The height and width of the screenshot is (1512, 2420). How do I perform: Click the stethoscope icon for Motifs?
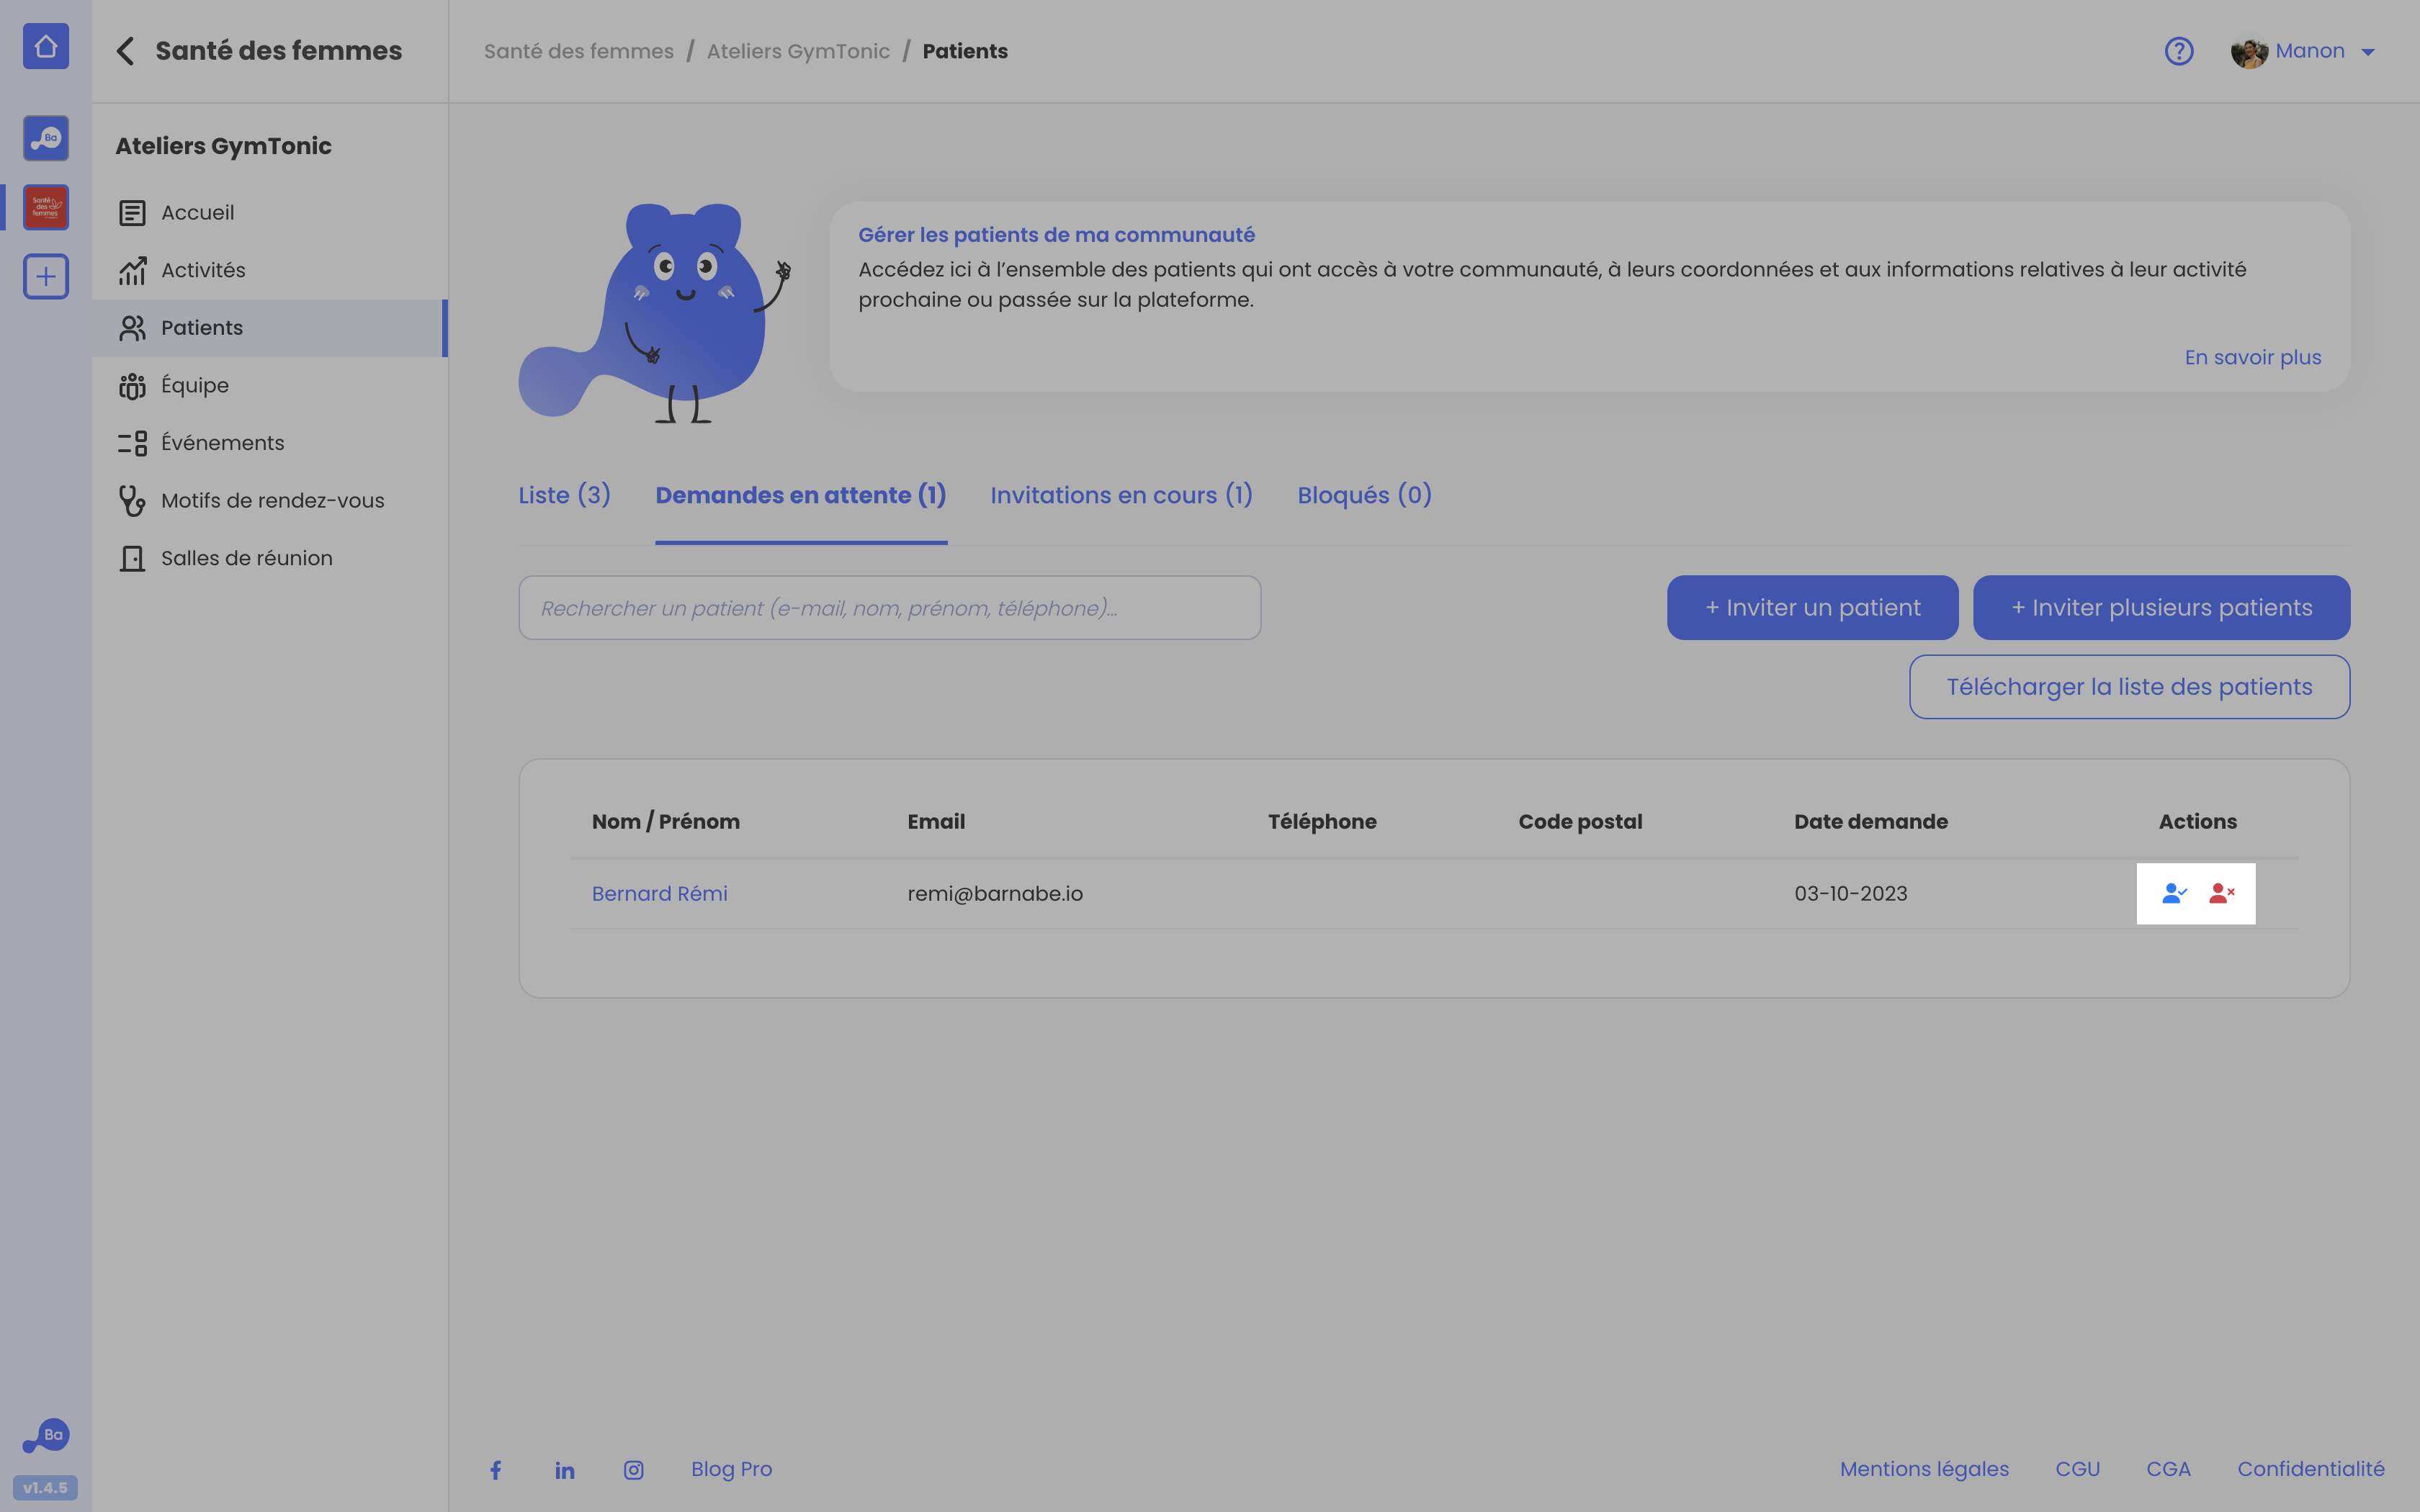tap(132, 501)
